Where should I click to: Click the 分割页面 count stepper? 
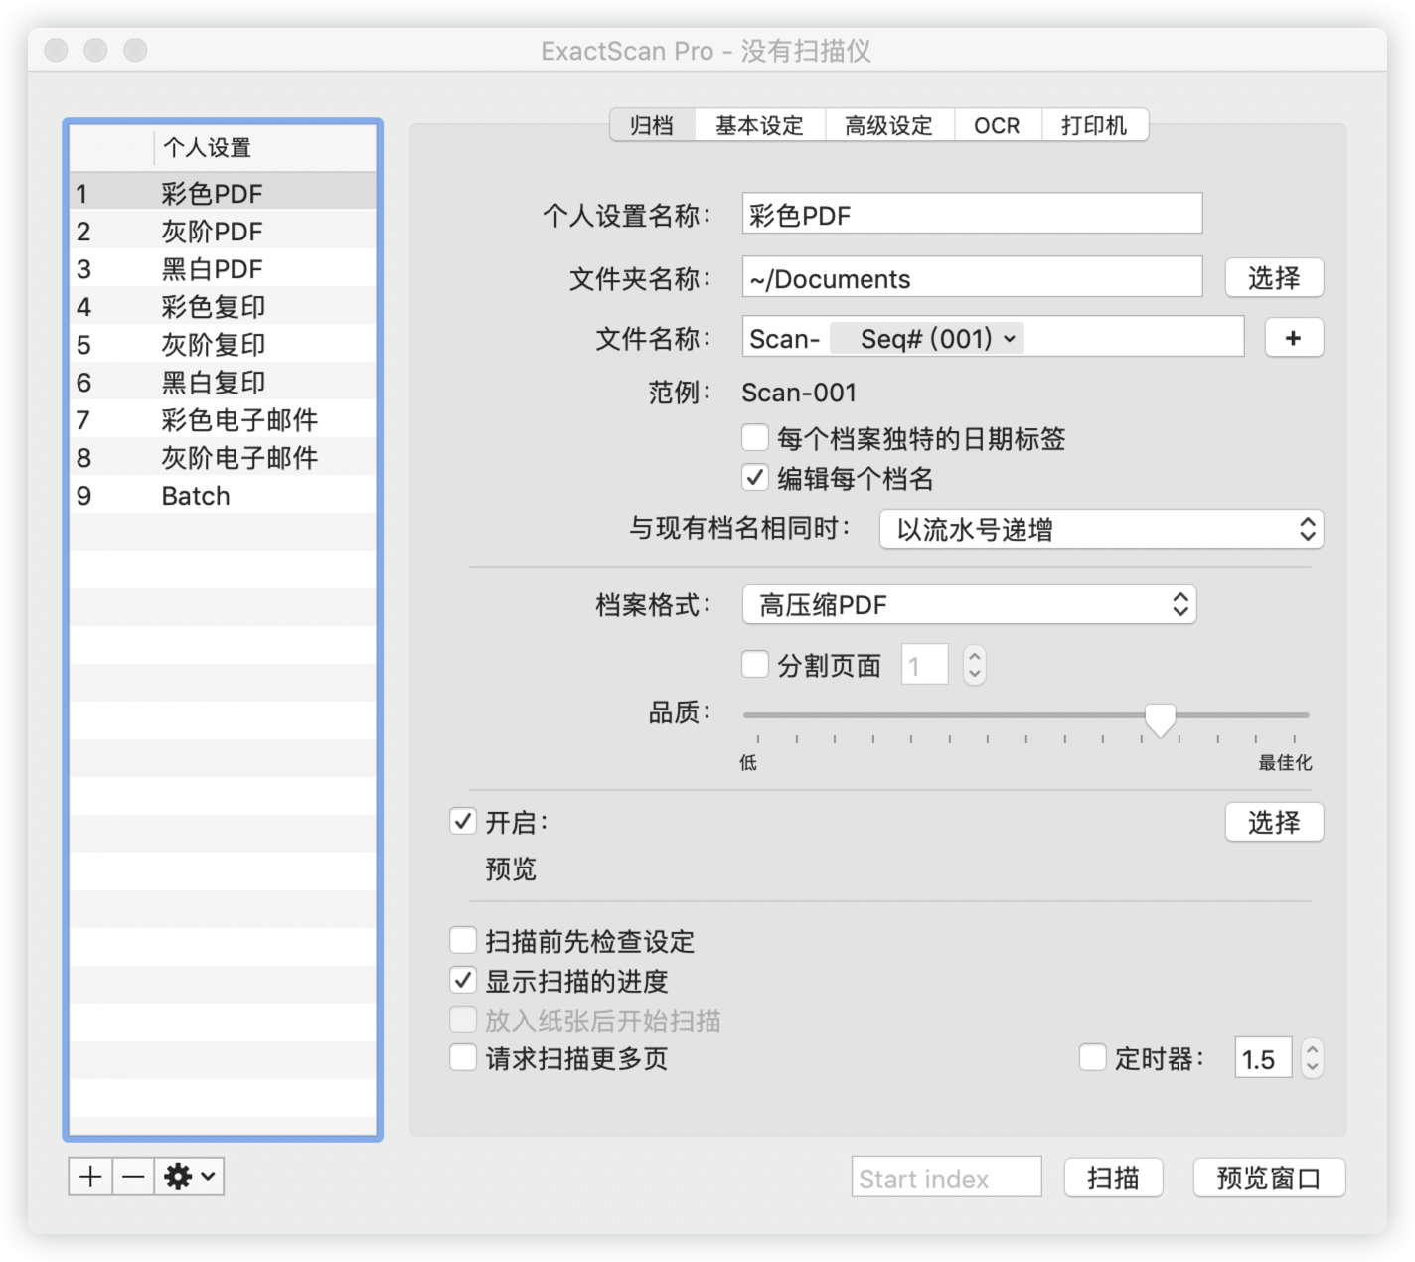point(974,664)
